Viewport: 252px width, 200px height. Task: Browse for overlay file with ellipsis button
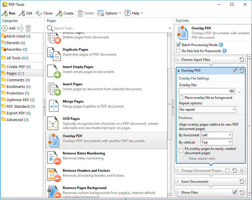pos(239,91)
